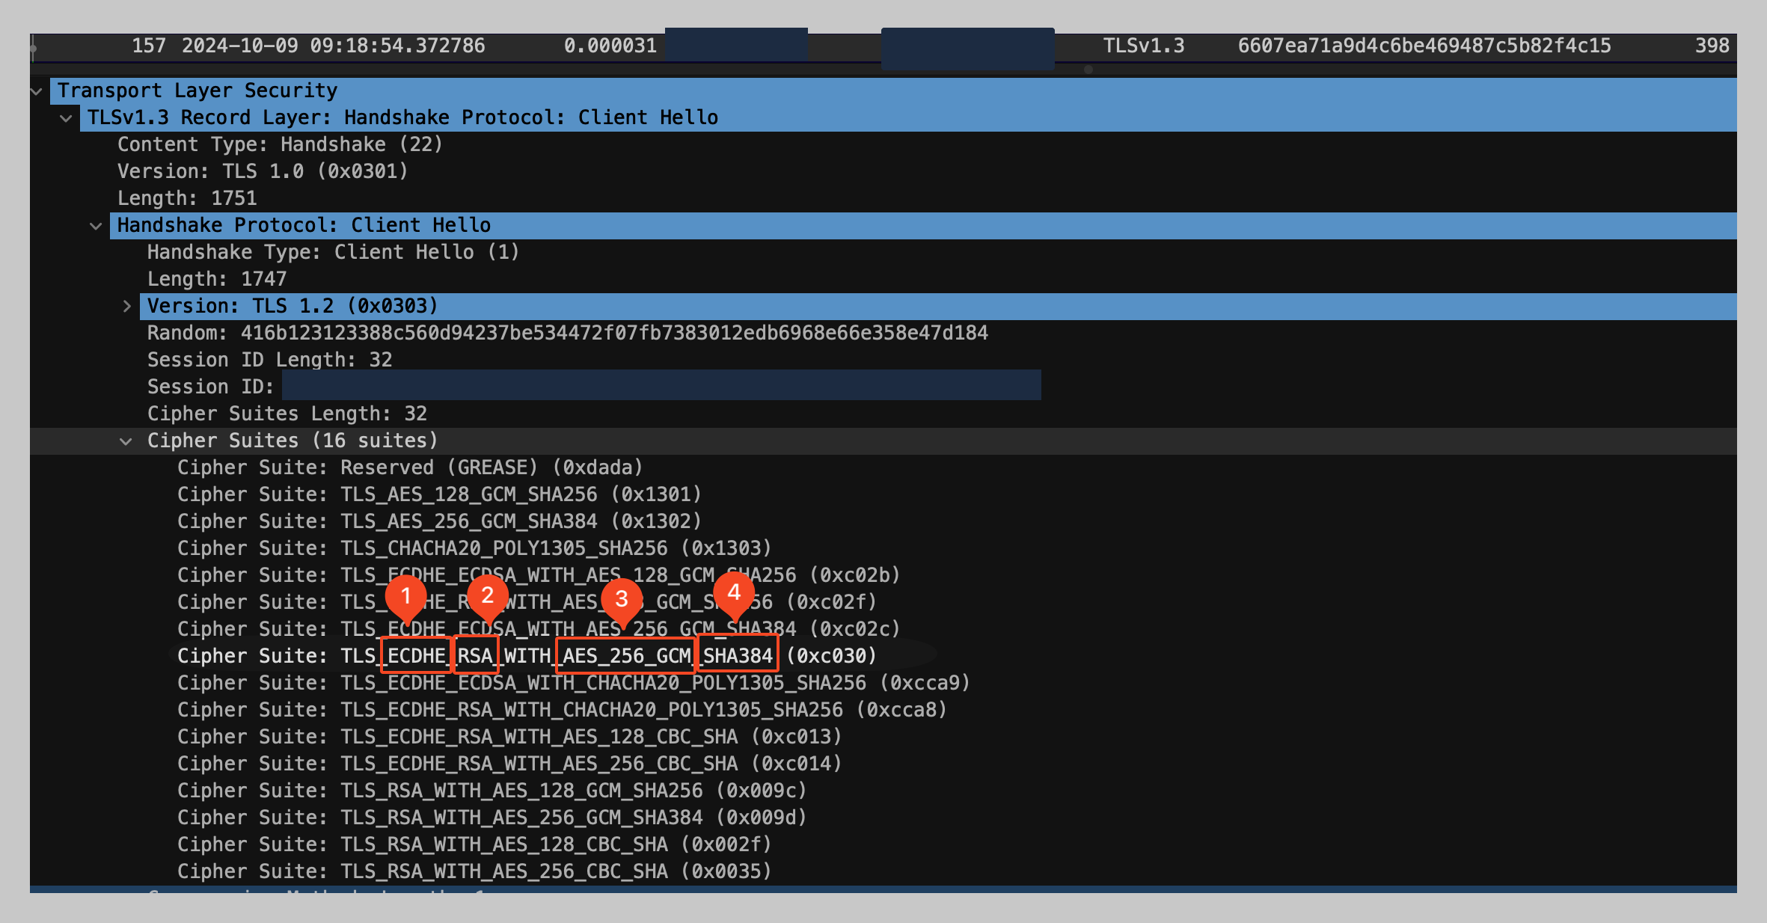Select the Transport Layer Security row
This screenshot has height=923, width=1767.
click(893, 91)
